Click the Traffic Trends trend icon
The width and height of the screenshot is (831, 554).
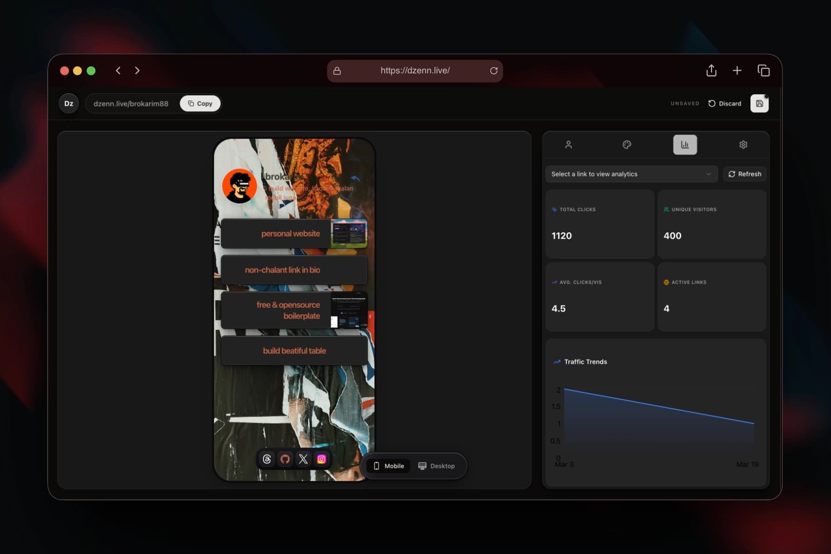coord(557,362)
